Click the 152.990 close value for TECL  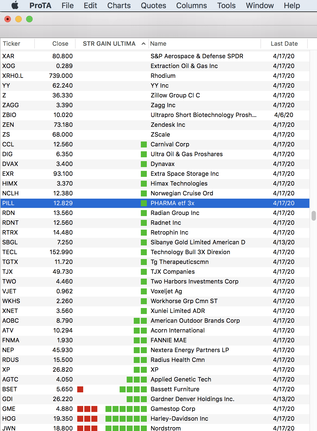[x=61, y=252]
